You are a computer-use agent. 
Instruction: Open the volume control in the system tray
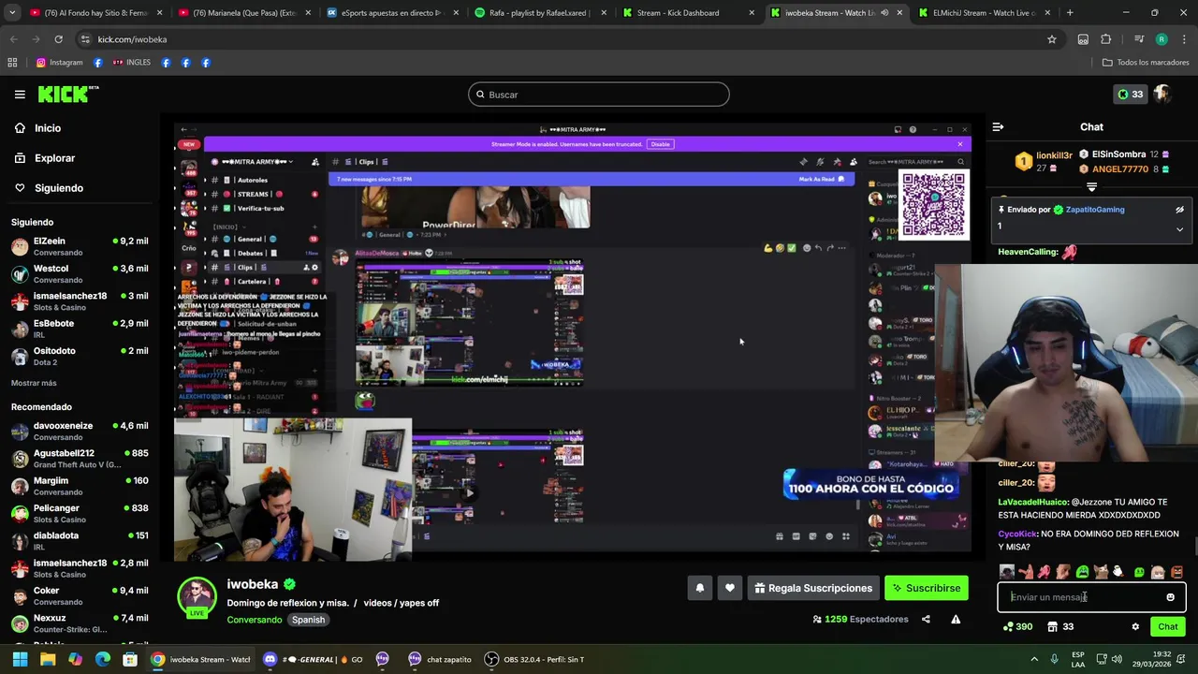[x=1118, y=659]
